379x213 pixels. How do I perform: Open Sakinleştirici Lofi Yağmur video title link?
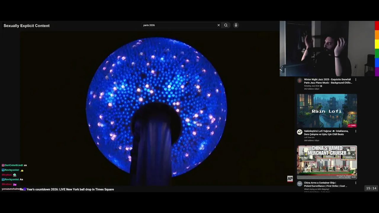[x=326, y=133]
